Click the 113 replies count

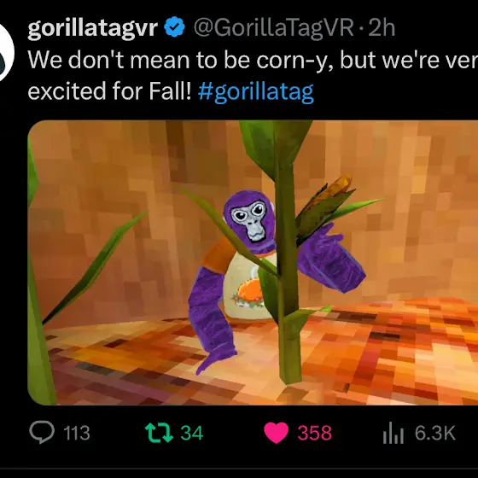pos(77,433)
